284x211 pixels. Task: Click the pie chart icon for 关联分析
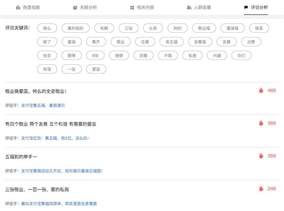click(75, 8)
